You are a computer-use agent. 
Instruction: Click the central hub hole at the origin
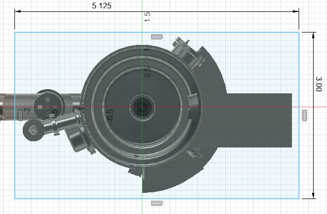(141, 107)
